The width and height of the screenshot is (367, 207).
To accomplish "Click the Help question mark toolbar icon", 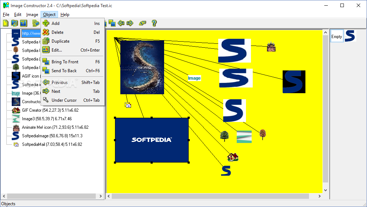I will click(x=154, y=23).
